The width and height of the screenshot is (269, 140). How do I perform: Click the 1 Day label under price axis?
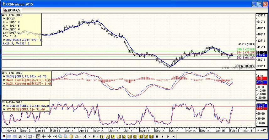click(x=261, y=130)
